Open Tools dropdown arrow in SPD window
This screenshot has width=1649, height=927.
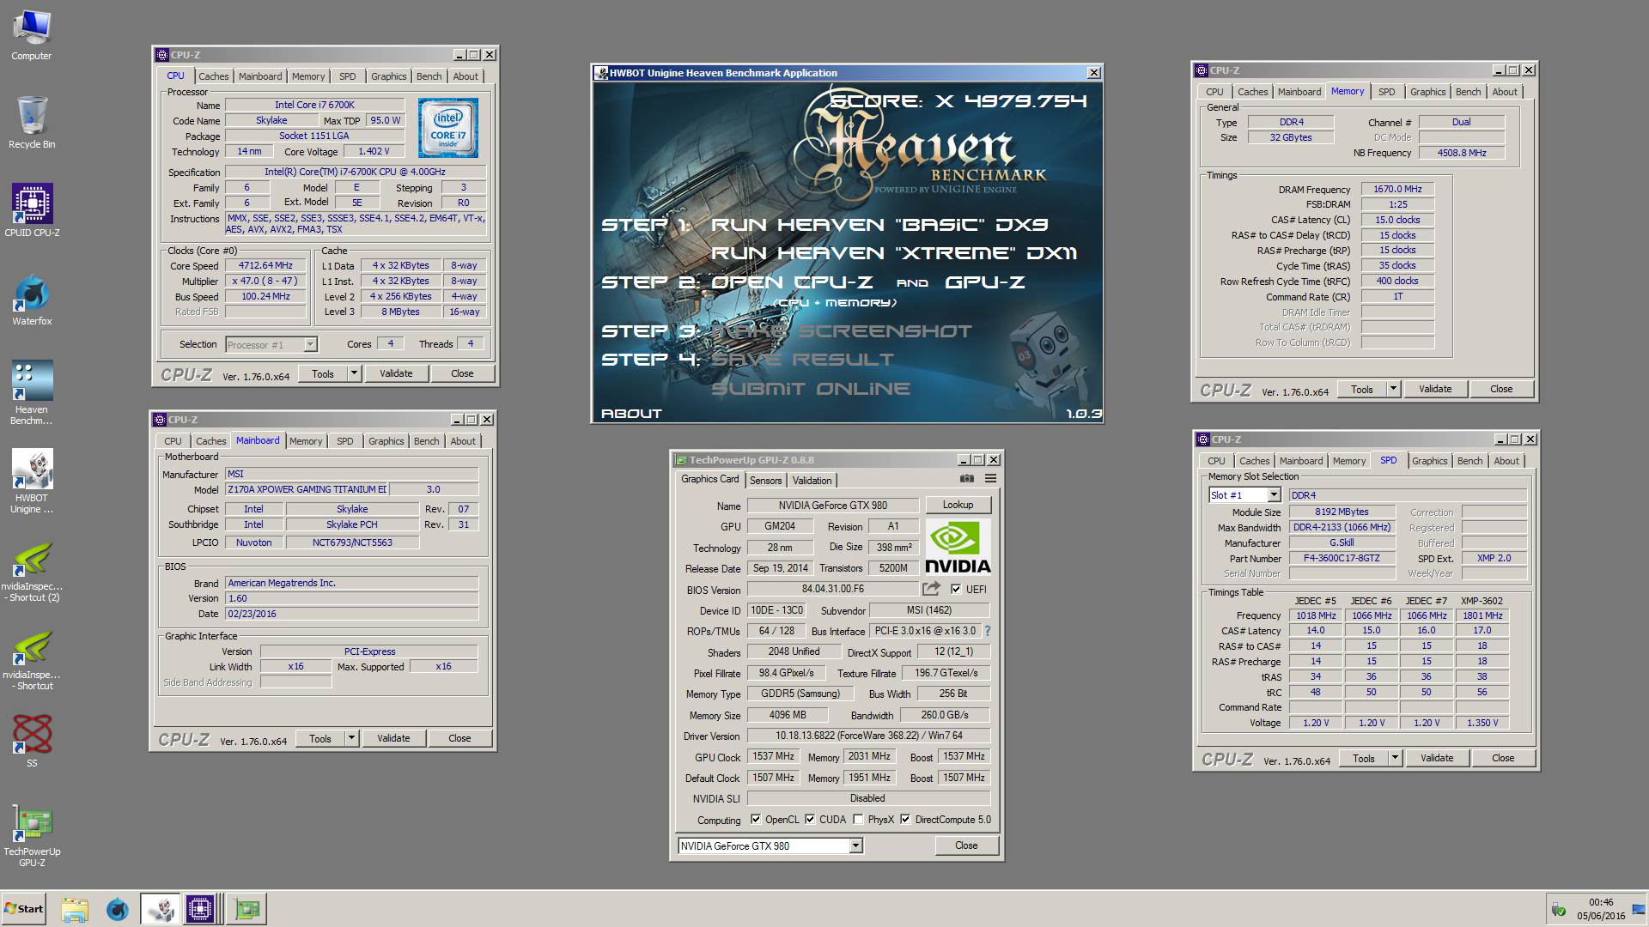pyautogui.click(x=1395, y=758)
